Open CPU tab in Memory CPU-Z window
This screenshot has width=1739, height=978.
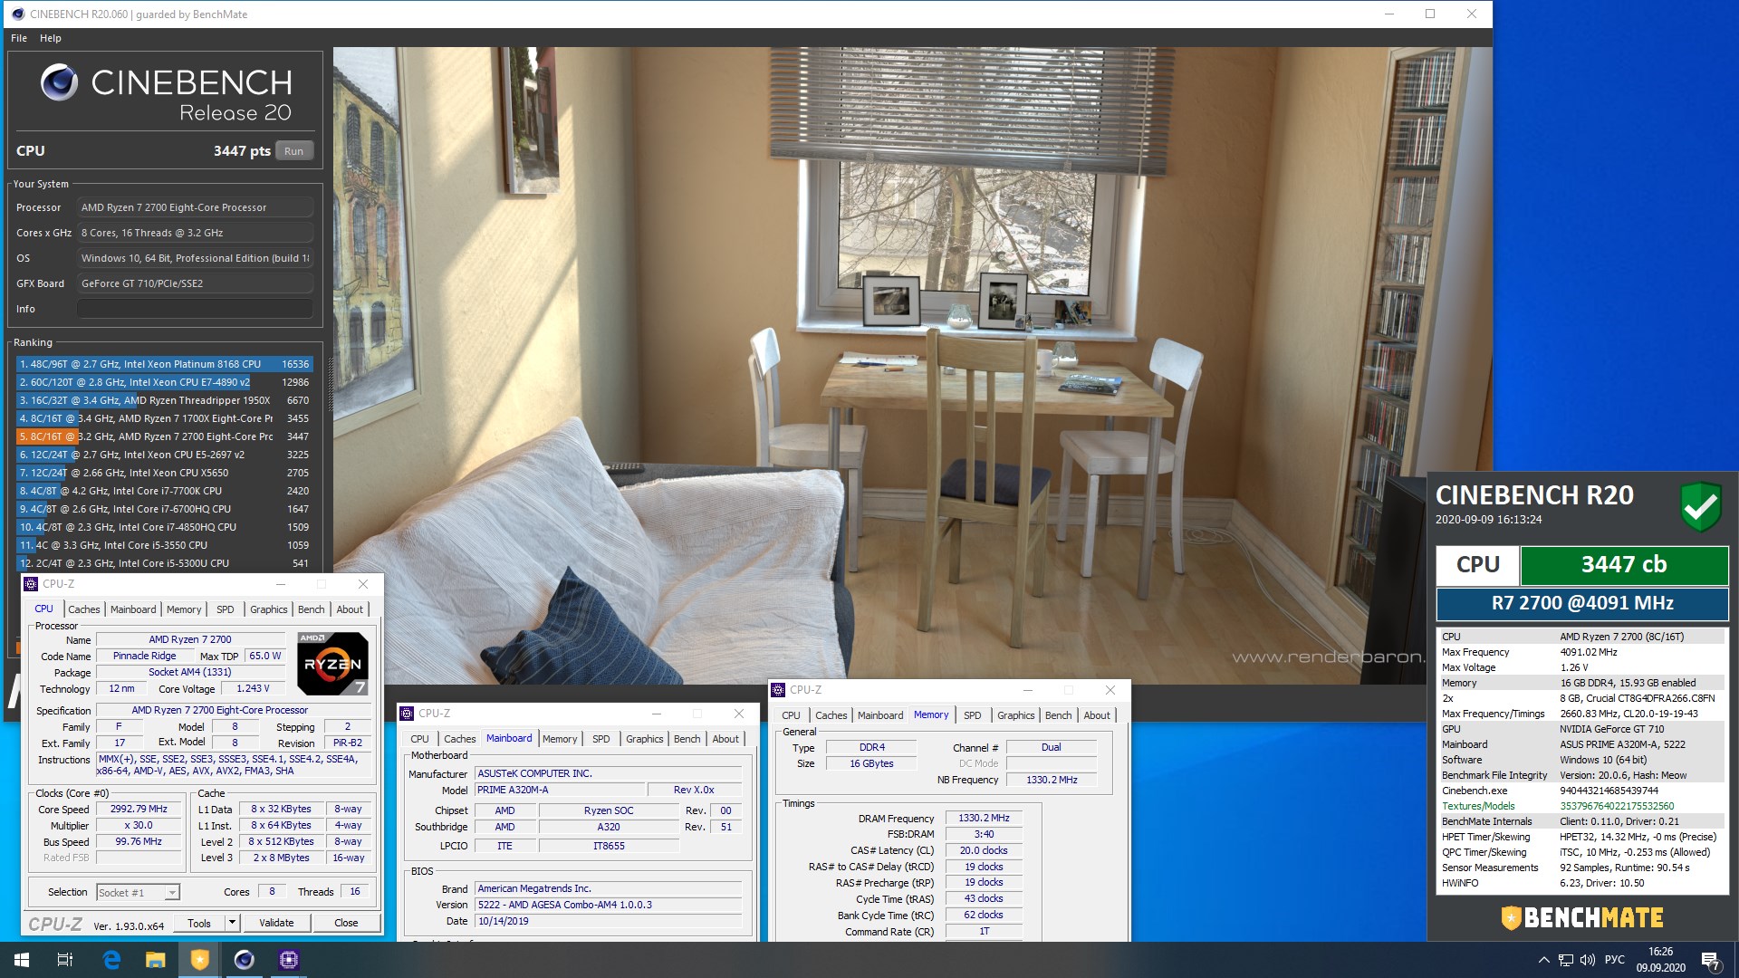pos(791,715)
